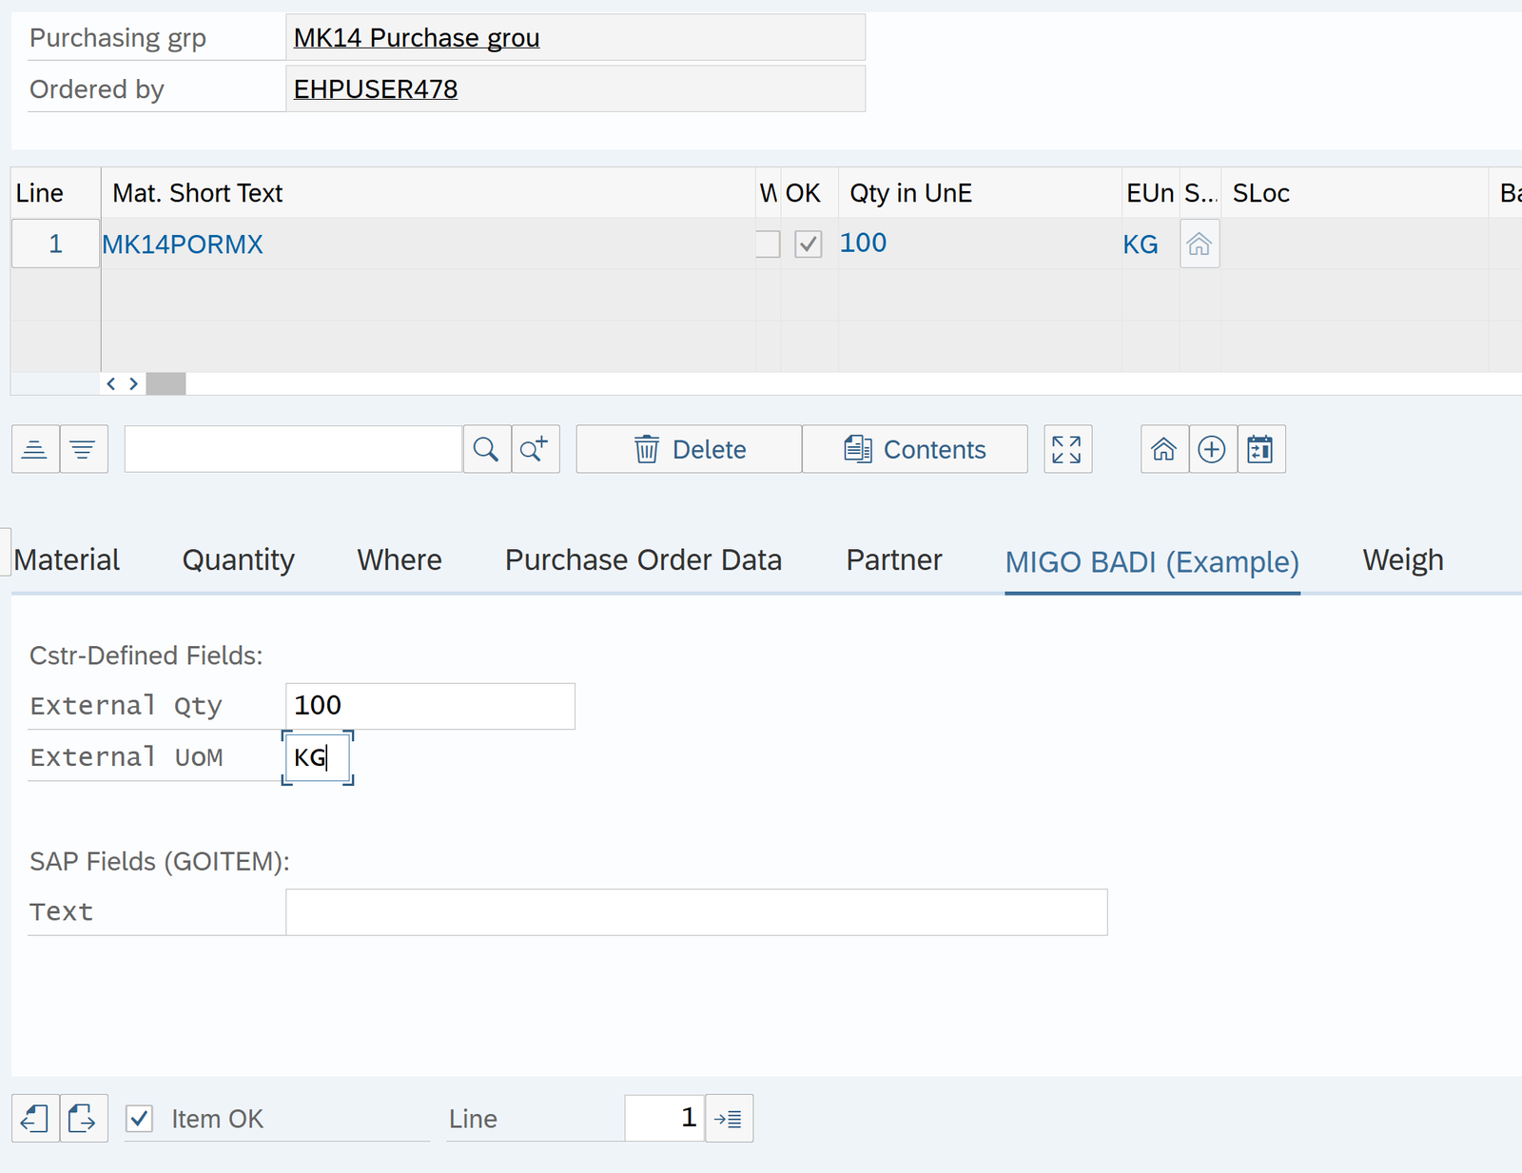
Task: Tick the W column checkbox in row 1
Action: (x=768, y=244)
